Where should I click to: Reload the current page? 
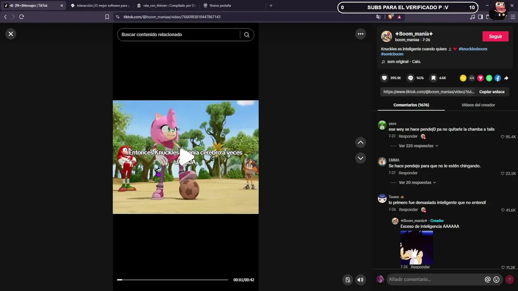coord(21,17)
